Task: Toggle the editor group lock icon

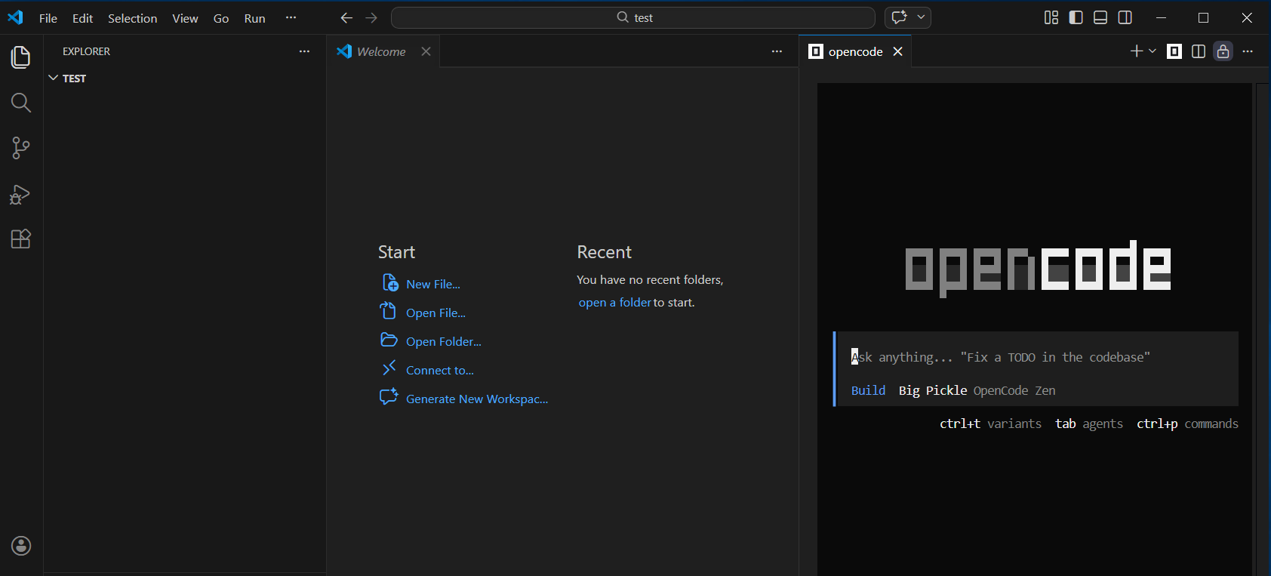Action: (x=1223, y=51)
